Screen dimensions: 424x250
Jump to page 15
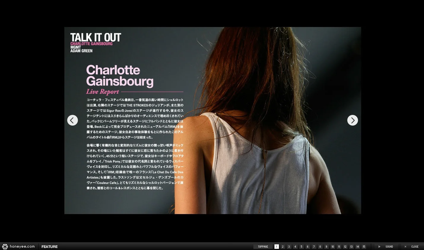[364, 247]
